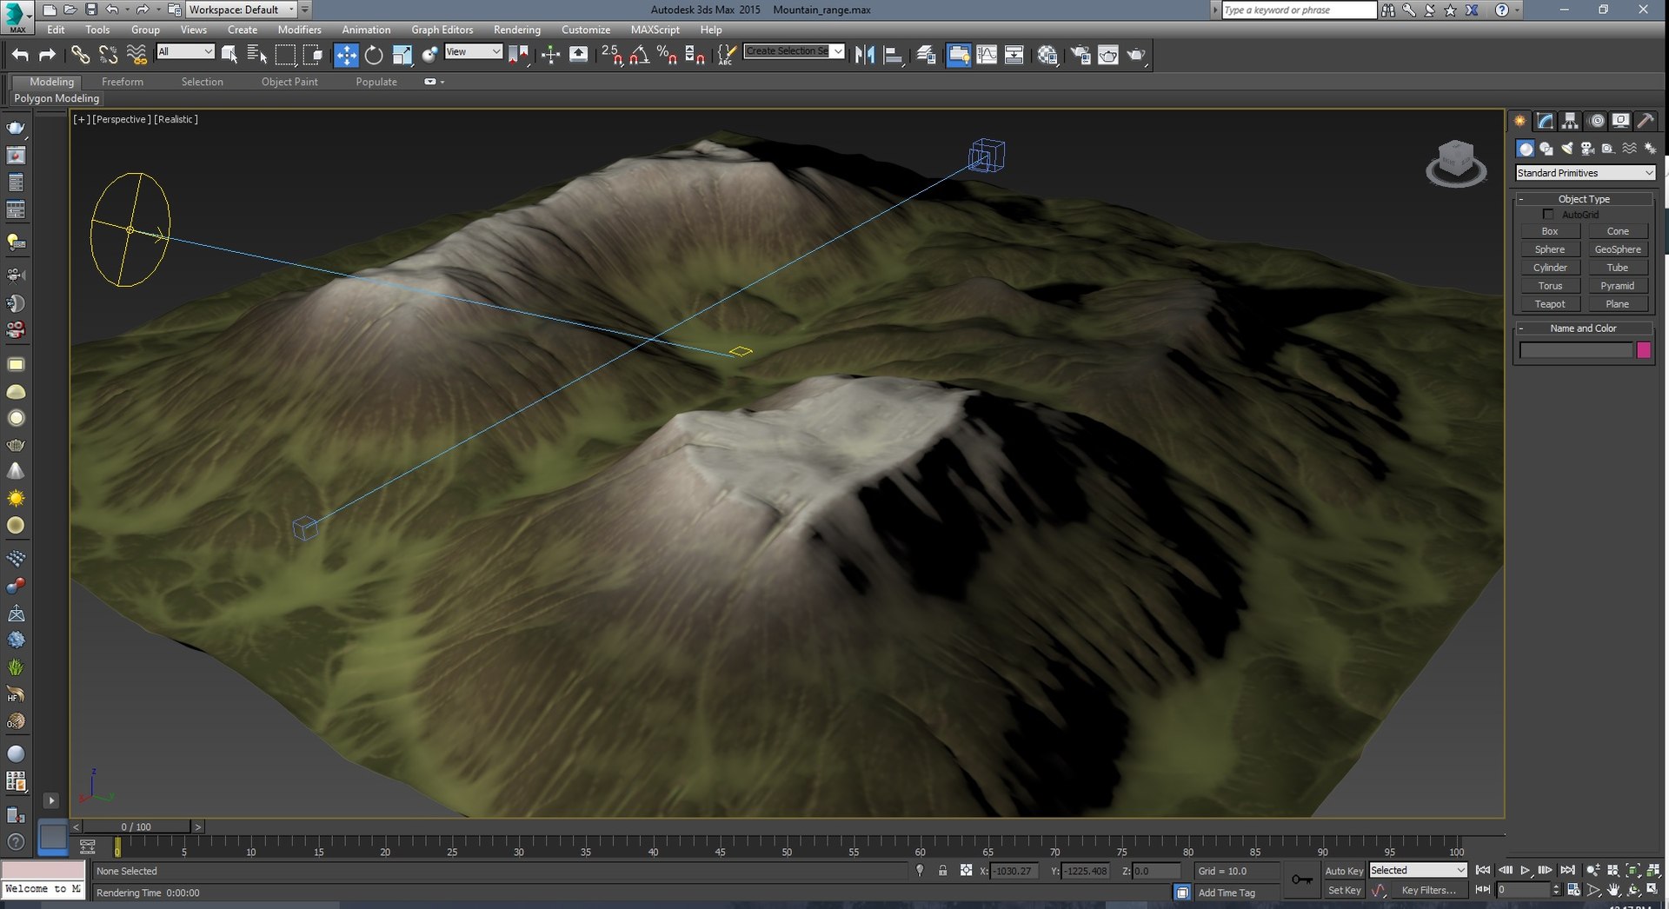The height and width of the screenshot is (909, 1669).
Task: Collapse the Name and Color rollout
Action: (x=1584, y=328)
